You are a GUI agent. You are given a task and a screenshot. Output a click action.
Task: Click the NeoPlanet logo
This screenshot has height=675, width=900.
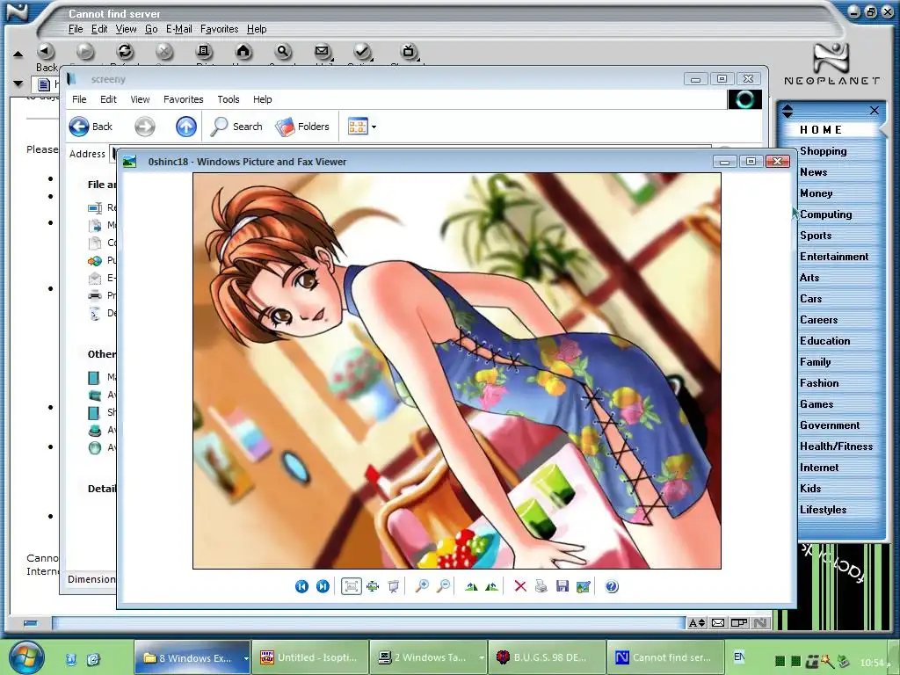pos(831,64)
